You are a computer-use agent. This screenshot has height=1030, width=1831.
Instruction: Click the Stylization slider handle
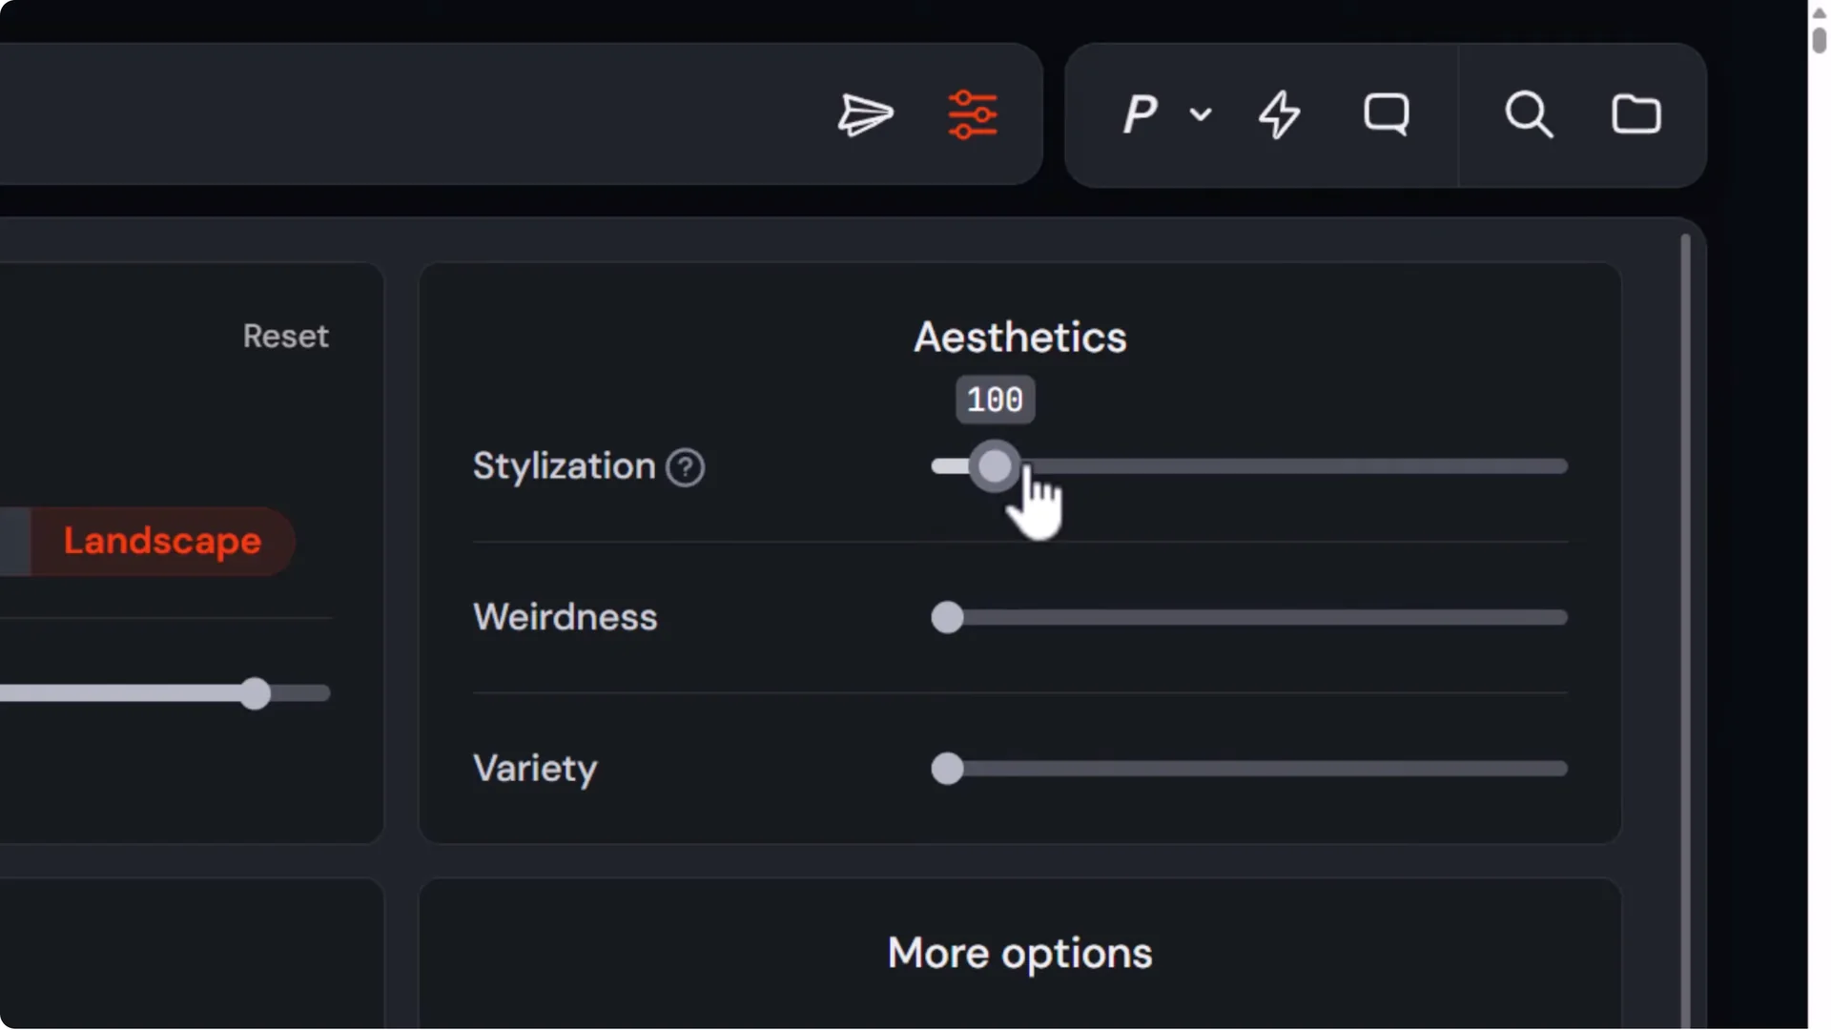pyautogui.click(x=995, y=466)
